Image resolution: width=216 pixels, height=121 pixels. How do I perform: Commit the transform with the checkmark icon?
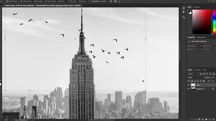[119, 1]
